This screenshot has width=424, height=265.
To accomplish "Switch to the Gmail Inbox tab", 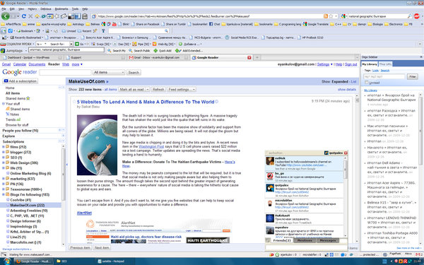I will point(158,58).
